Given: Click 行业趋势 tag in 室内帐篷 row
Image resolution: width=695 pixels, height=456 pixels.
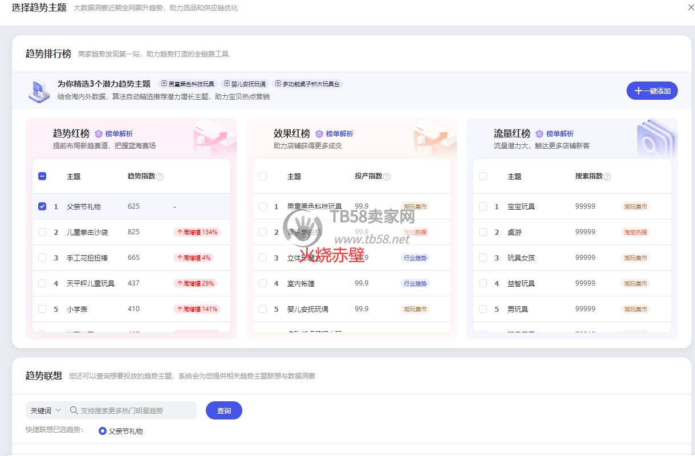Looking at the screenshot, I should tap(415, 283).
